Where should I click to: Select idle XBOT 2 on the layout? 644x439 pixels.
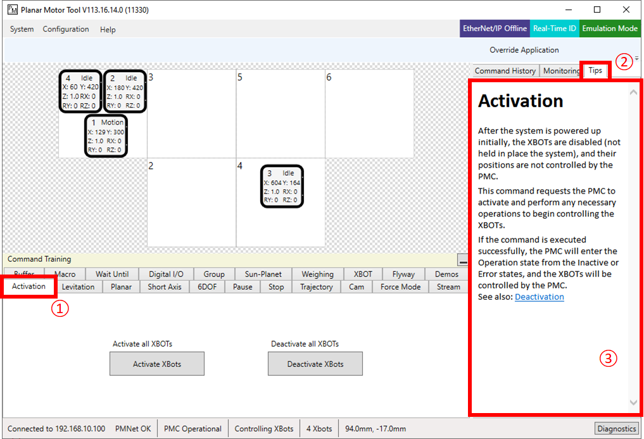pyautogui.click(x=125, y=91)
